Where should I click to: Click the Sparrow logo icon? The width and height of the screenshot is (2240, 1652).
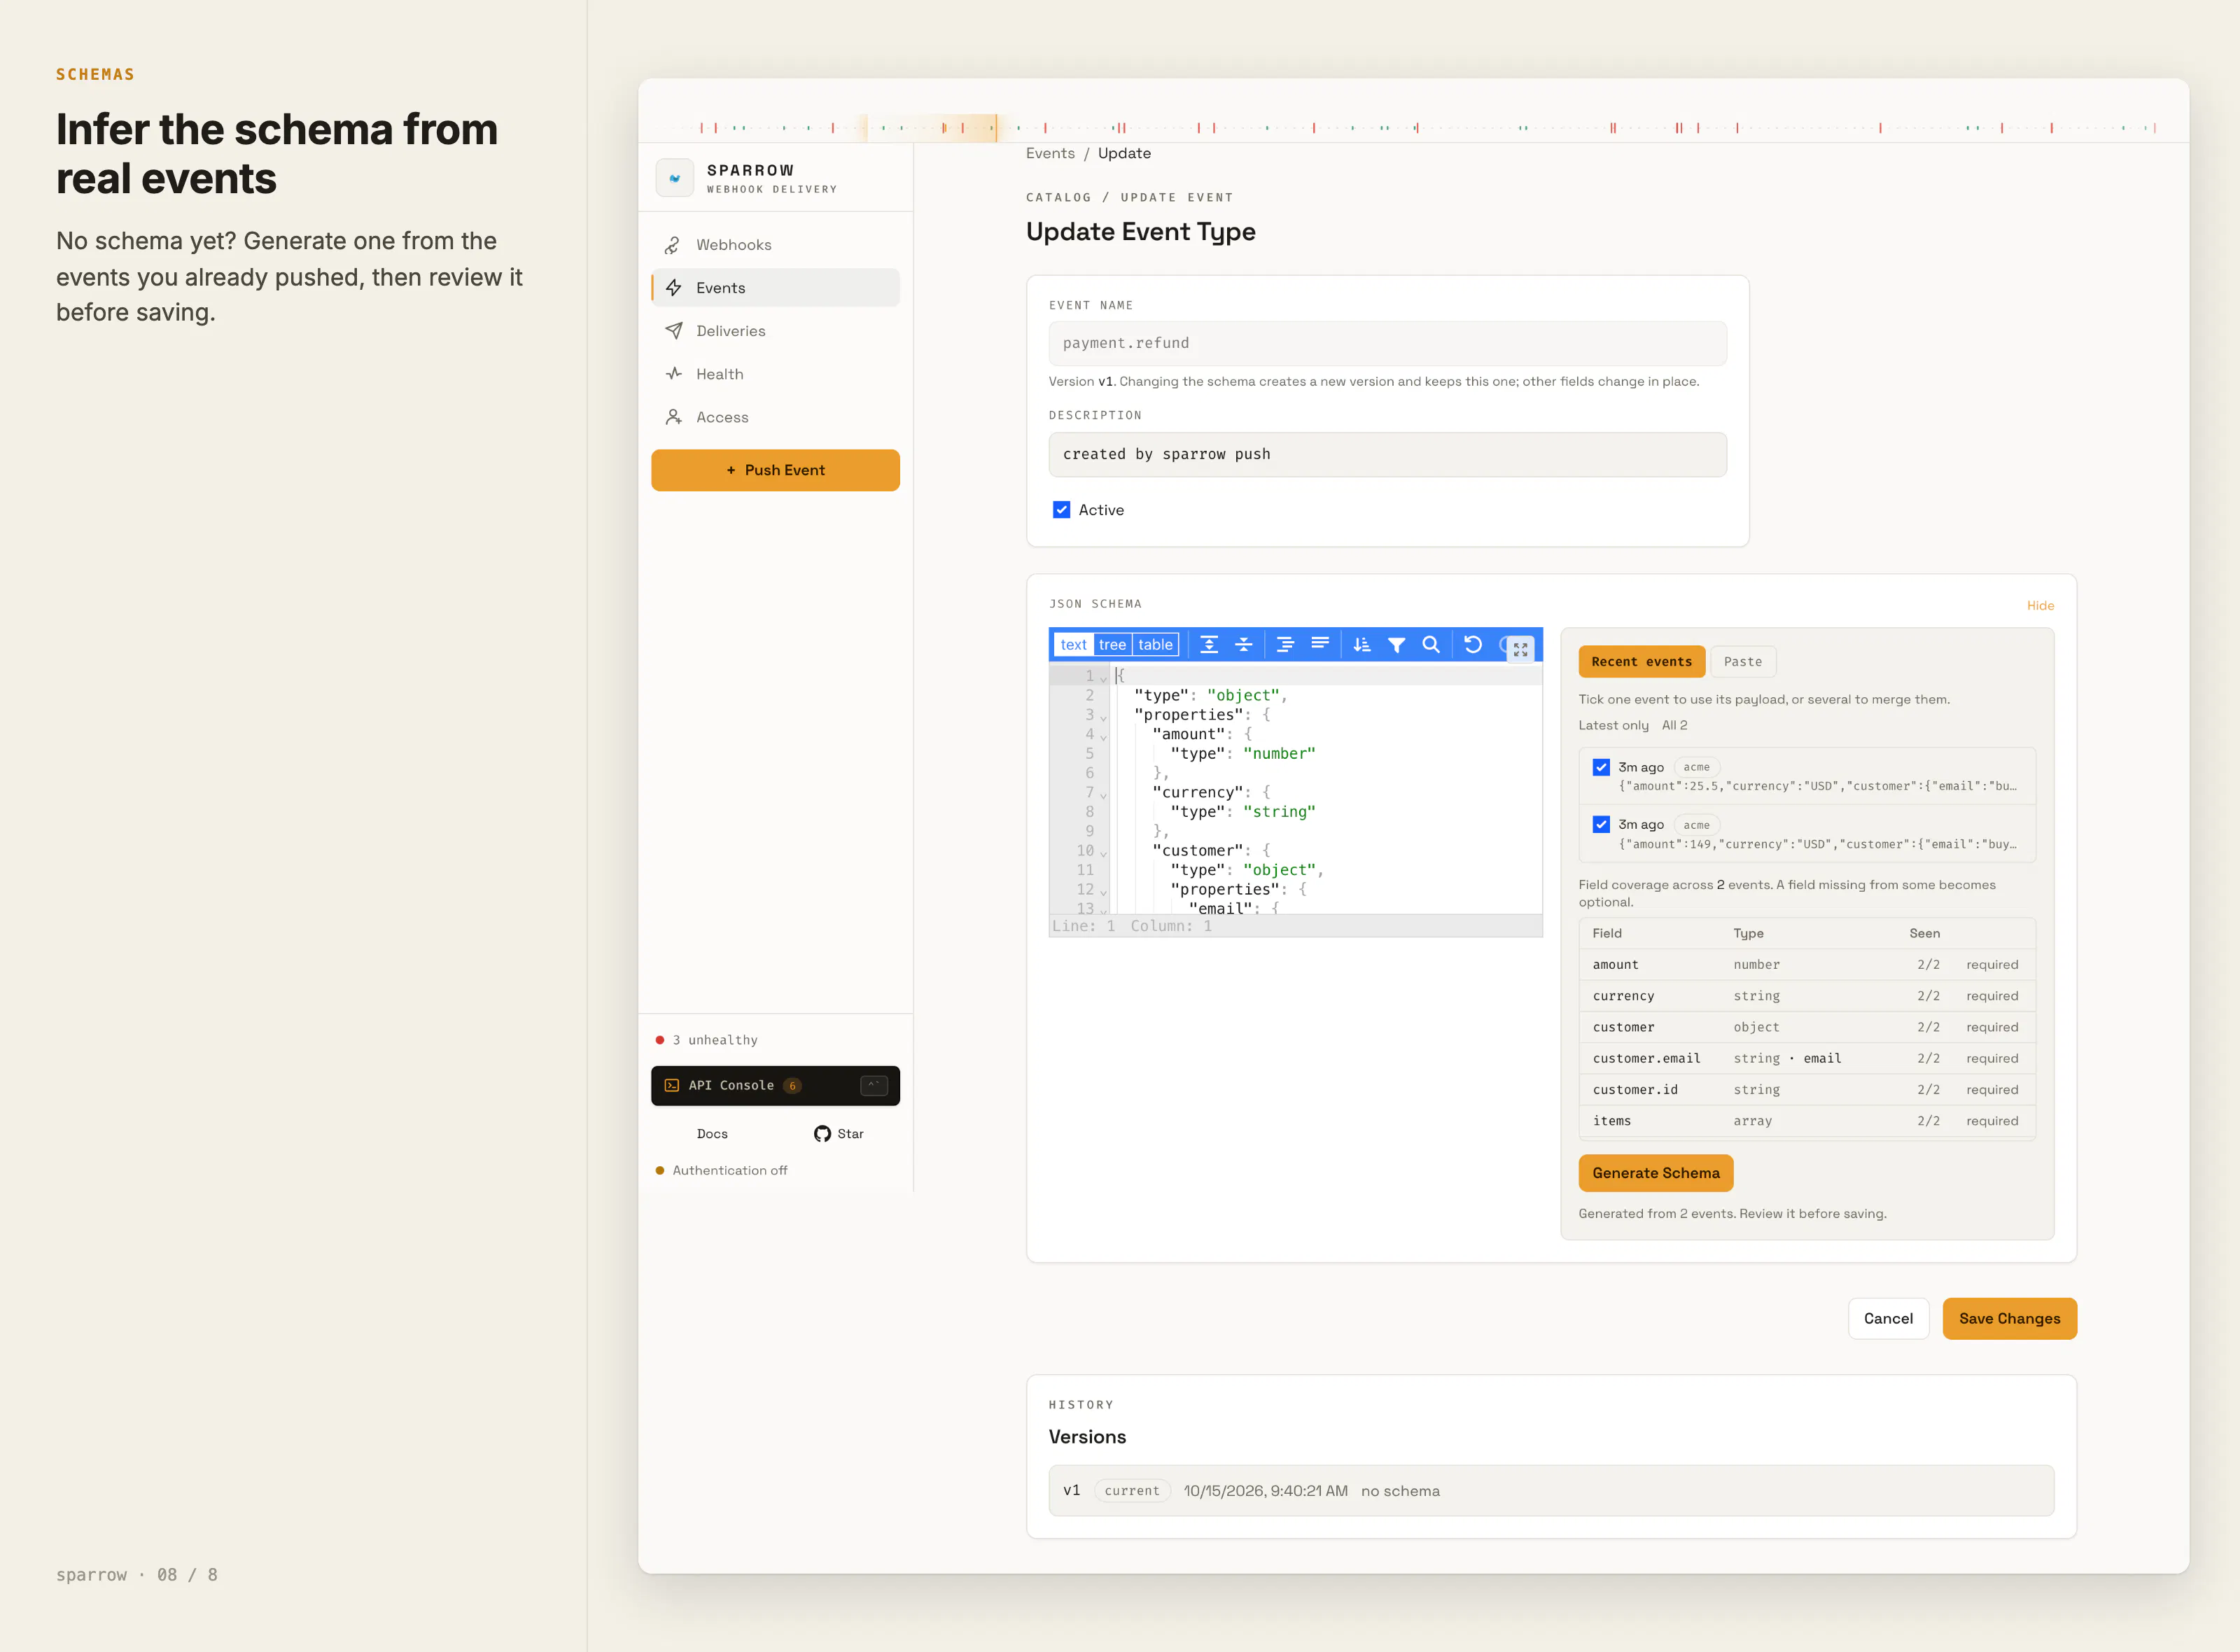675,178
